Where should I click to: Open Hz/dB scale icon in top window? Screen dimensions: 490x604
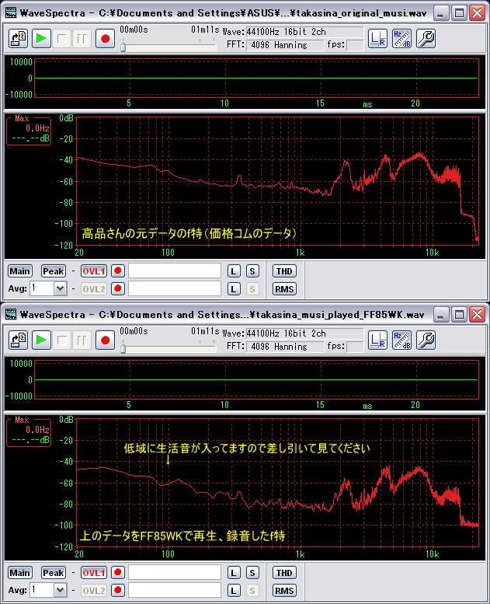click(401, 39)
